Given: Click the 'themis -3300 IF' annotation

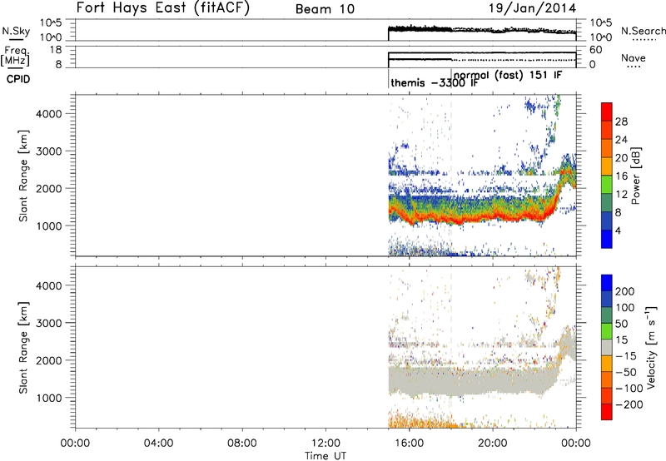Looking at the screenshot, I should click(434, 82).
